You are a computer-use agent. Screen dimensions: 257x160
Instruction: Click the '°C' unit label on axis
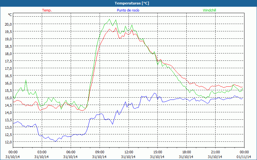(x=10, y=15)
